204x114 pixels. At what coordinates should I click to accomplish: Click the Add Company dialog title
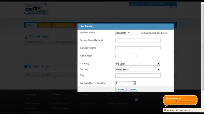87,26
